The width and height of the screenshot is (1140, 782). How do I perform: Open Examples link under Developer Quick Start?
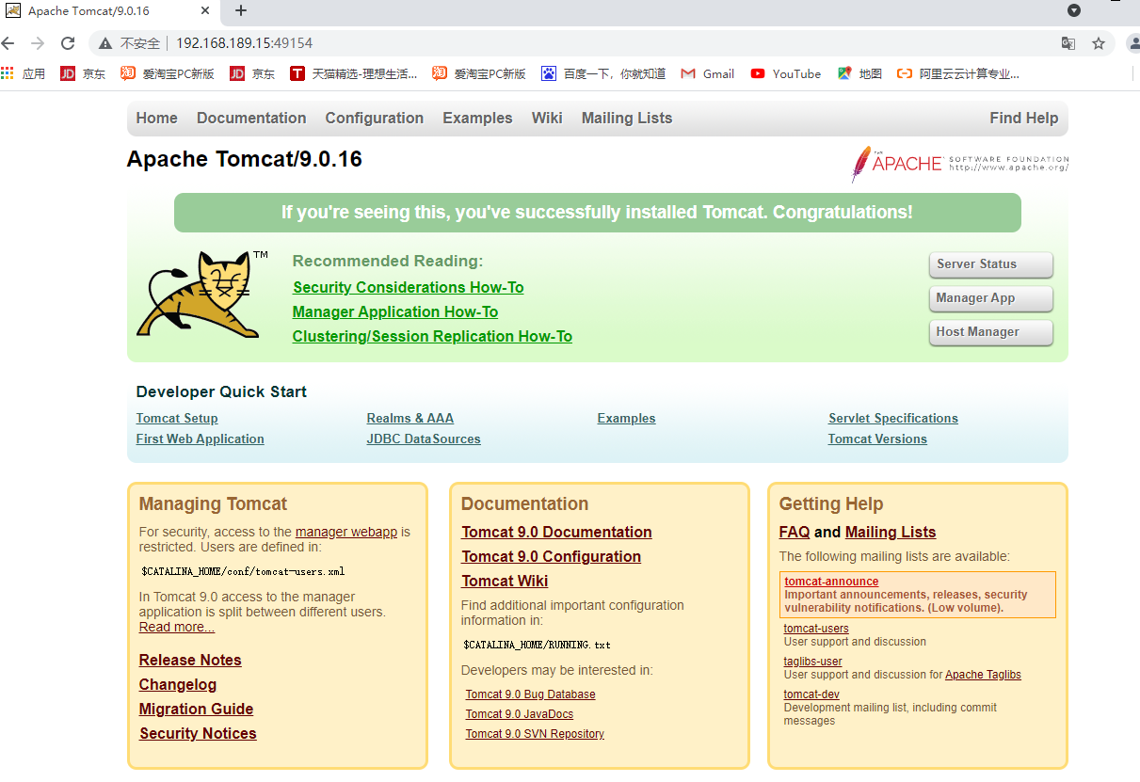click(626, 418)
